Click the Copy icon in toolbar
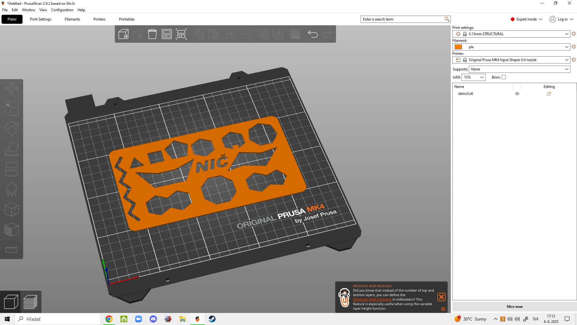The image size is (577, 325). click(199, 34)
